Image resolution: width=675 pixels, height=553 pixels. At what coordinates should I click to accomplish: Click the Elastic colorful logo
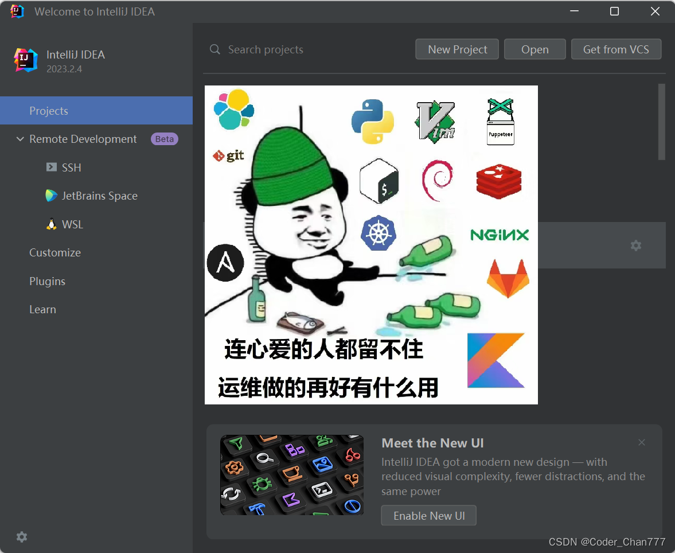pyautogui.click(x=234, y=110)
